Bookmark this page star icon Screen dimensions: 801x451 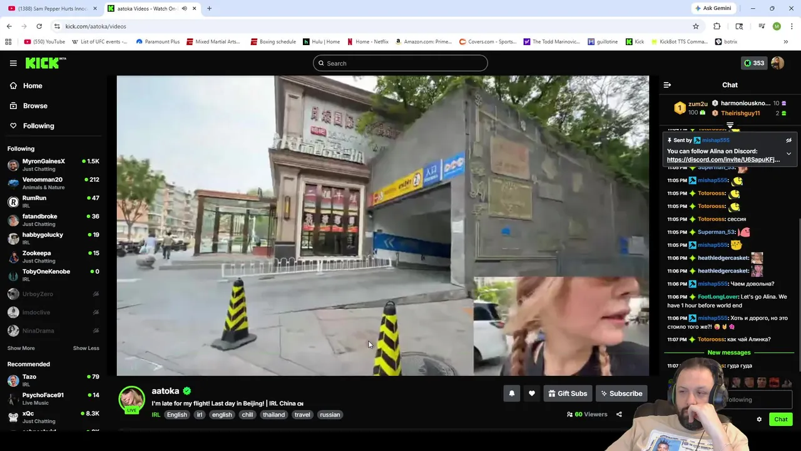pos(695,26)
